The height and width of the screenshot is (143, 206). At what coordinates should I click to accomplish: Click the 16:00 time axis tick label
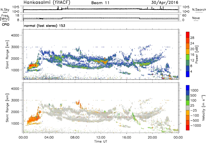(x=126, y=137)
